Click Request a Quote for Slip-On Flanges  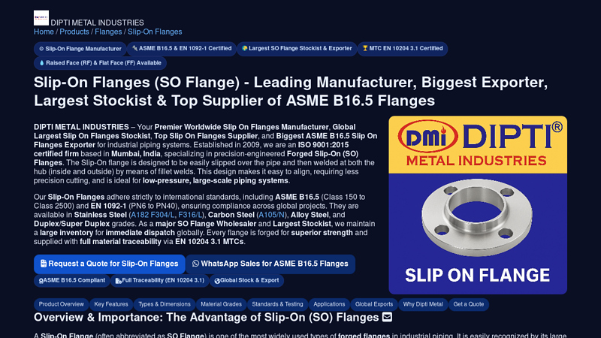[x=110, y=264]
